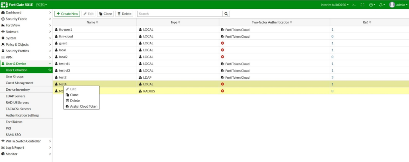Click the Log & Report chart icon
409x162 pixels.
[3, 147]
